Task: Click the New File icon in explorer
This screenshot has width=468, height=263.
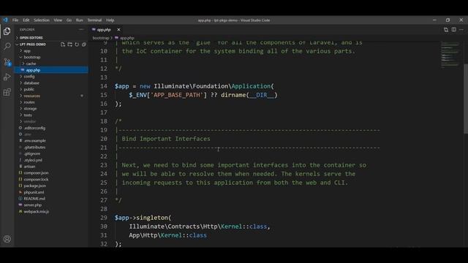Action: [x=63, y=45]
